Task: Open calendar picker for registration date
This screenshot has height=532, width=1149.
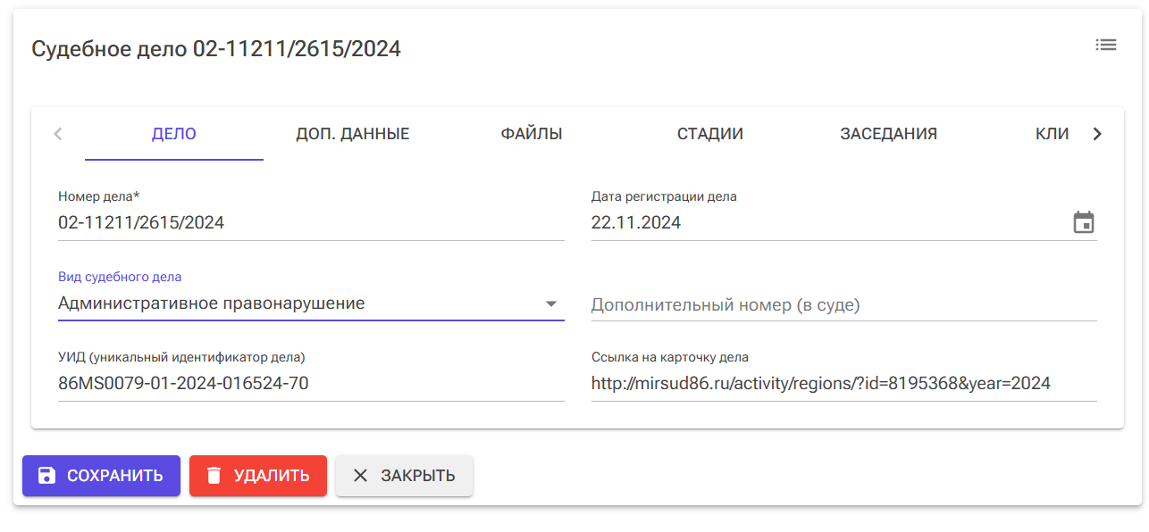Action: (x=1083, y=222)
